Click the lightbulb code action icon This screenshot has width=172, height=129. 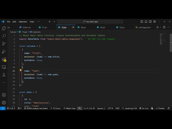coord(20,71)
